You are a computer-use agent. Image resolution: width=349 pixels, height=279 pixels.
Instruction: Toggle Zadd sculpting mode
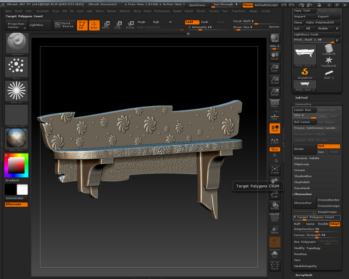192,22
